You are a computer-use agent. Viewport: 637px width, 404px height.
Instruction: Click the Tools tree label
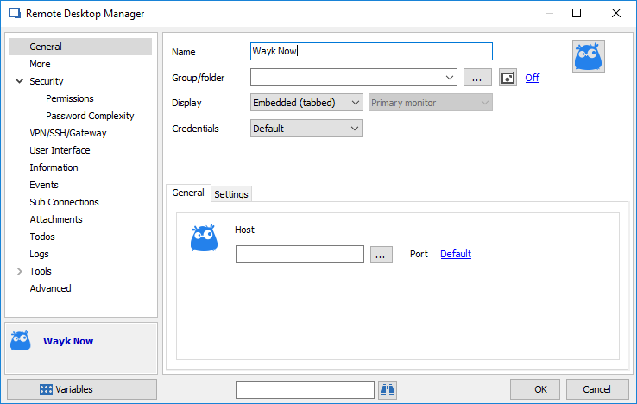41,271
